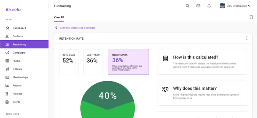
Task: Open E-Blasts menu item
Action: 25,69
